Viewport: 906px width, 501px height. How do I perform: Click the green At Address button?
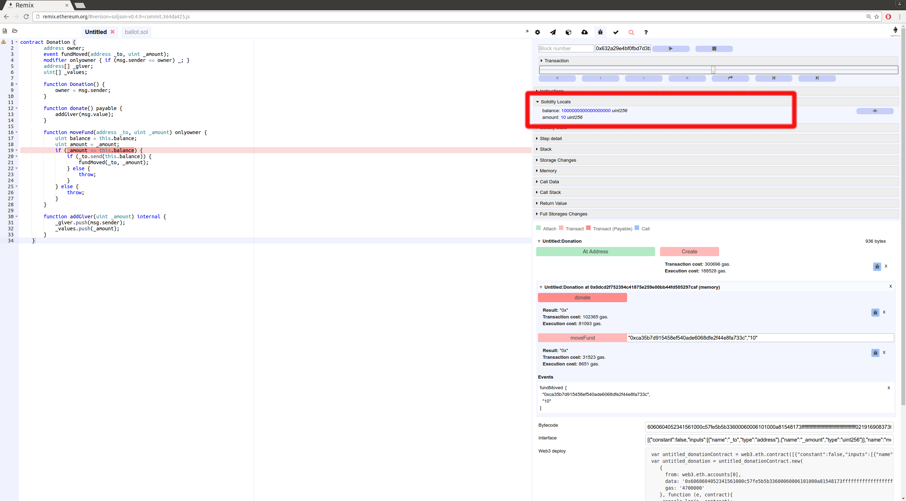pos(595,252)
